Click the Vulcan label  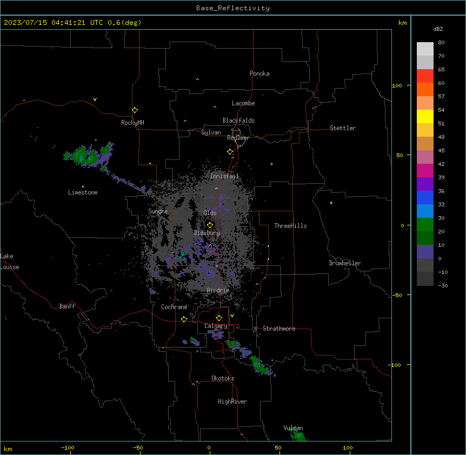coord(294,428)
